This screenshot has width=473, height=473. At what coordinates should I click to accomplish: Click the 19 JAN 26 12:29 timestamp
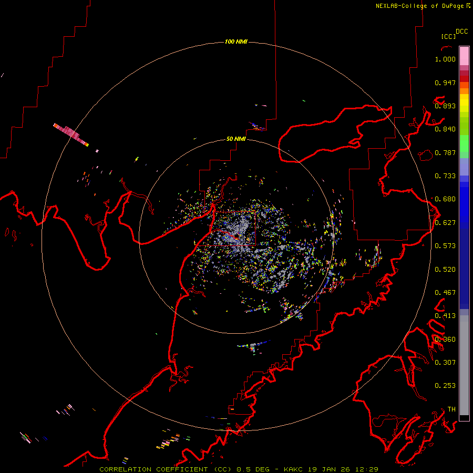click(343, 469)
